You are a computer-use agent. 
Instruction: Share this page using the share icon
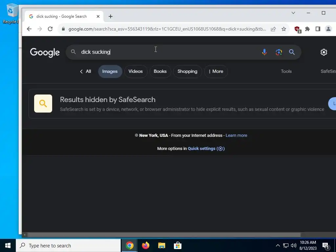(273, 29)
